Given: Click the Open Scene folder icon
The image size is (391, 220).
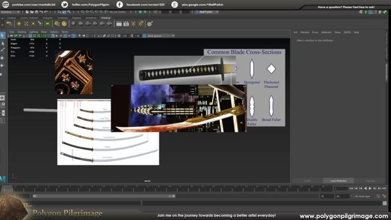Looking at the screenshot, I should point(32,12).
